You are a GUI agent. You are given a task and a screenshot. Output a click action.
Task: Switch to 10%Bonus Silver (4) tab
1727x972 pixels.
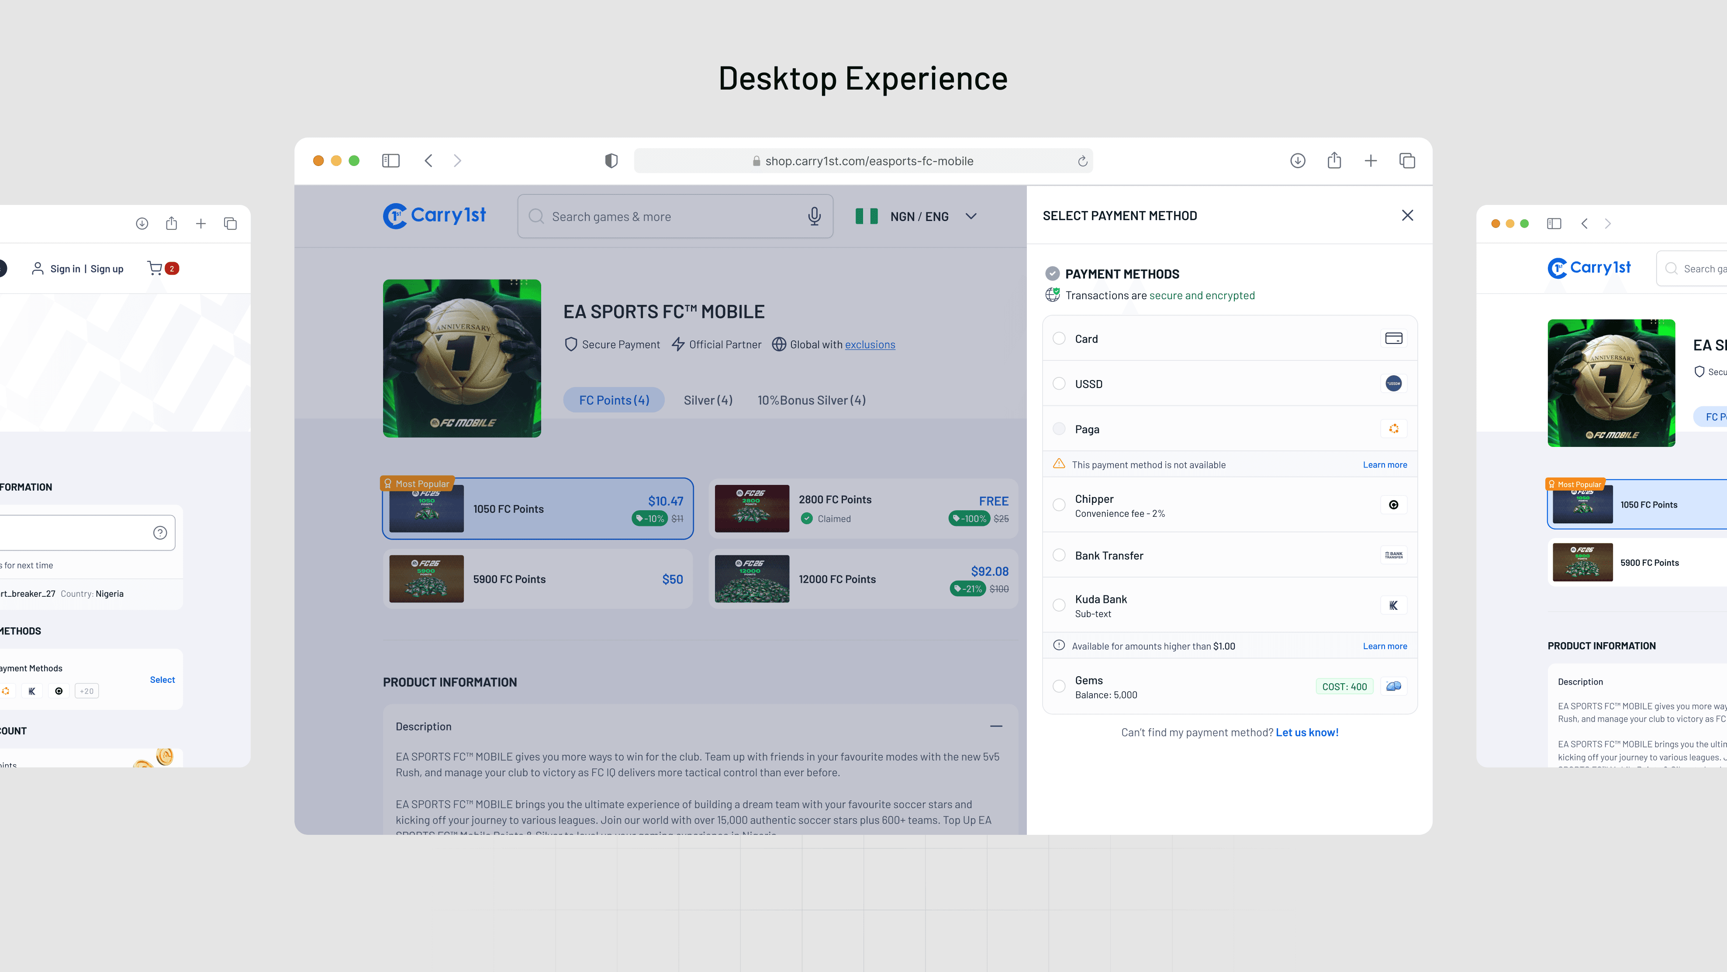tap(811, 400)
